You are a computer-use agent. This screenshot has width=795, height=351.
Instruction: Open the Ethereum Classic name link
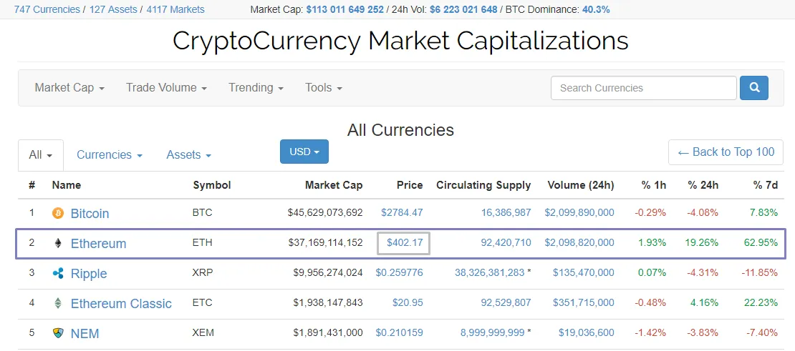coord(121,303)
